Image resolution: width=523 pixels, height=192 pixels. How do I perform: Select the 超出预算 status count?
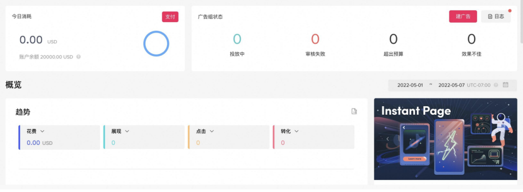tap(393, 45)
